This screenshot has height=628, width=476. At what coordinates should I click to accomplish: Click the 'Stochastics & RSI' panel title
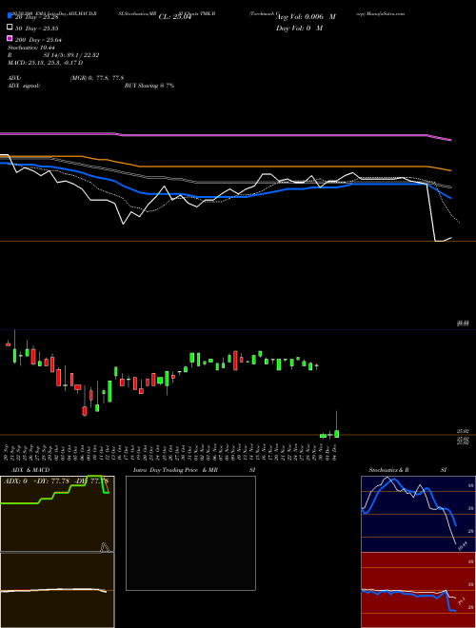pos(407,470)
